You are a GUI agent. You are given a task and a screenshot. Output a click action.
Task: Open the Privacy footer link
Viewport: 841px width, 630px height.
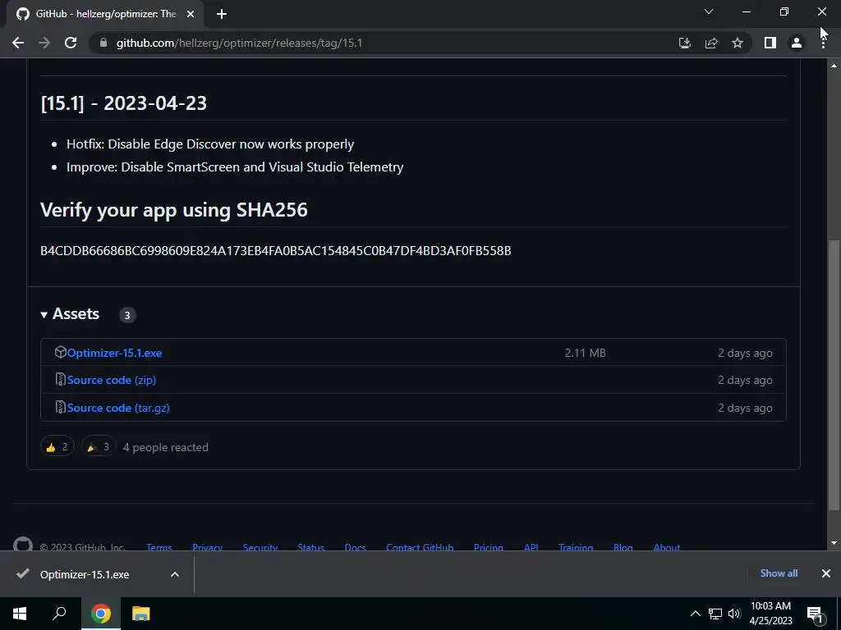207,547
